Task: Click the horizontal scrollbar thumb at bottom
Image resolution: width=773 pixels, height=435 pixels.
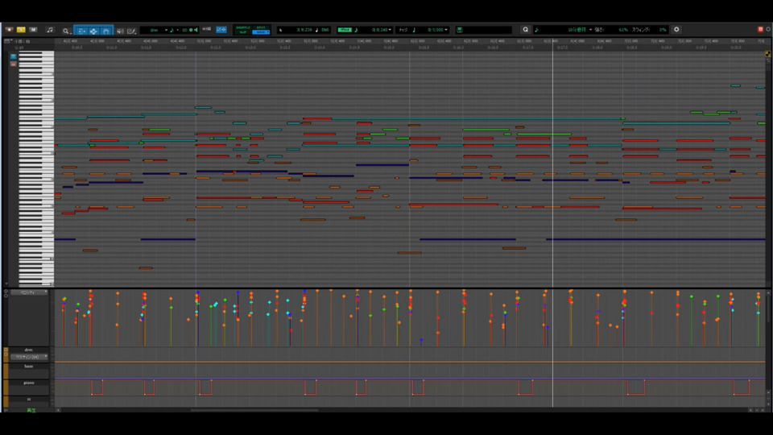Action: click(x=254, y=410)
